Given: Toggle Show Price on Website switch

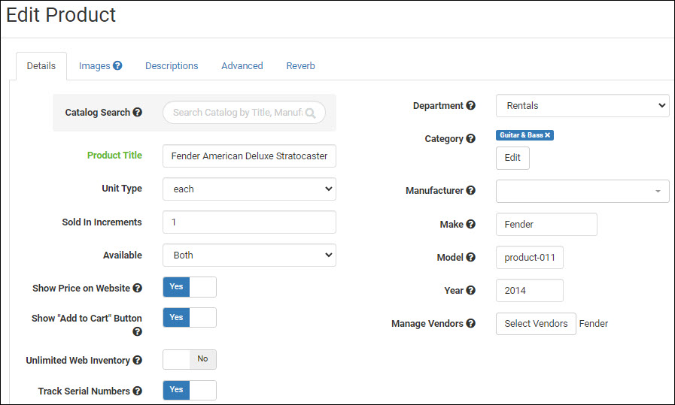Looking at the screenshot, I should coord(190,287).
